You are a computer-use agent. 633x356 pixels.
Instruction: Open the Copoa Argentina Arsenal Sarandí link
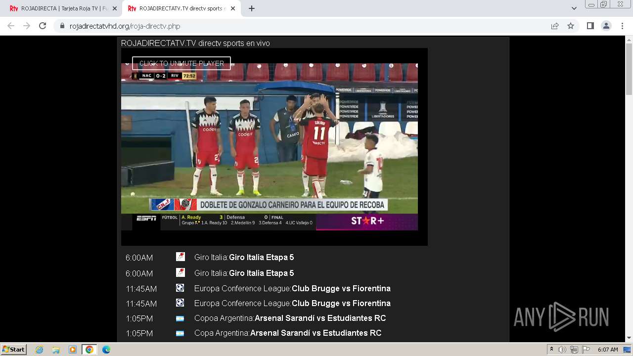click(x=320, y=318)
